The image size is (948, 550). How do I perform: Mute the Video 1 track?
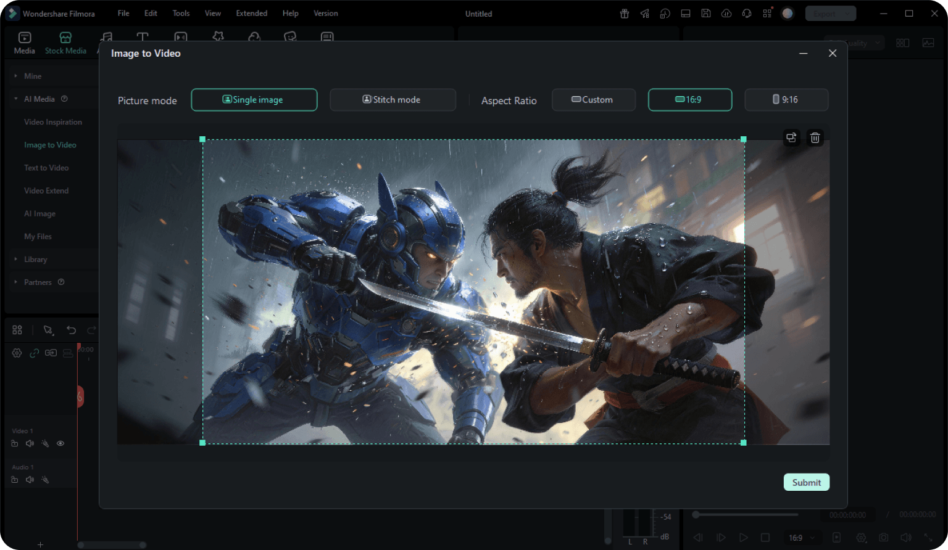point(30,443)
